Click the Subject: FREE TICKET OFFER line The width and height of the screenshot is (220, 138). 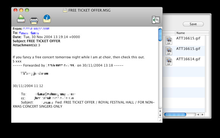[x=36, y=41]
